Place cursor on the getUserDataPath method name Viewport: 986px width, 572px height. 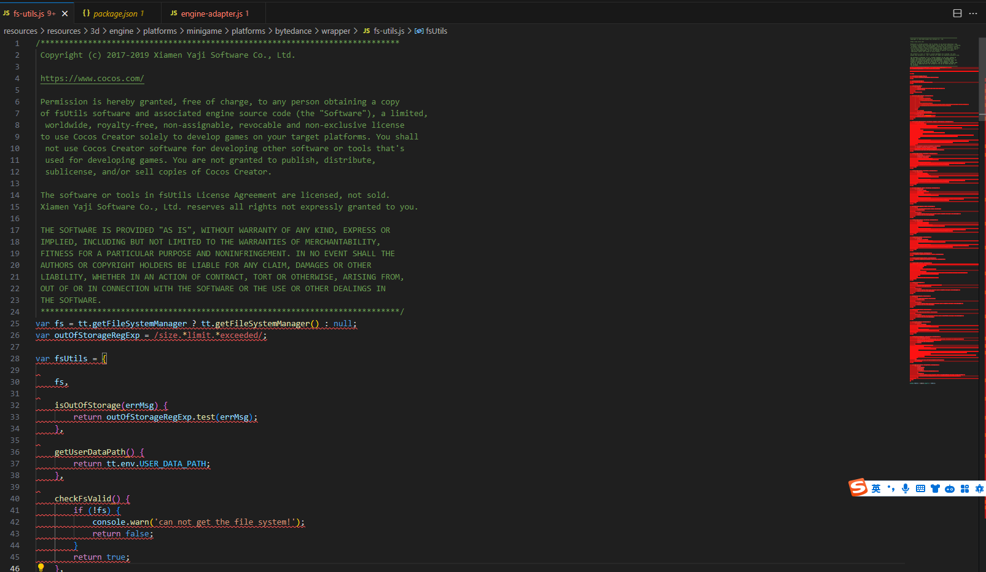(90, 452)
